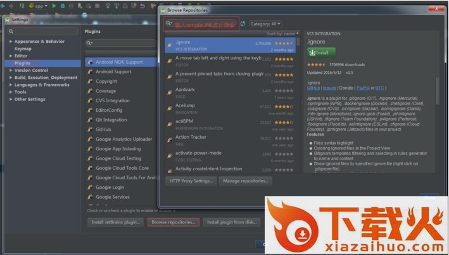The height and width of the screenshot is (255, 449).
Task: Click Install JetBrains plugin button
Action: [115, 222]
